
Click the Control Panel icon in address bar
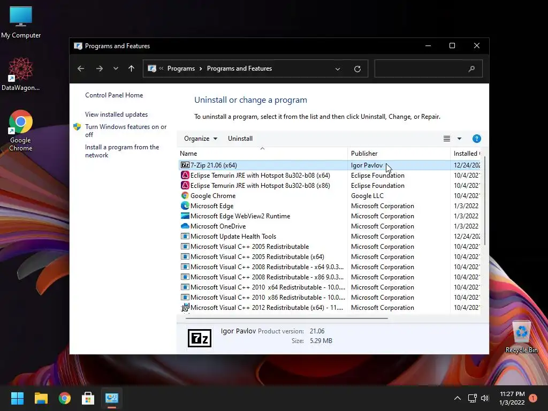pos(151,68)
